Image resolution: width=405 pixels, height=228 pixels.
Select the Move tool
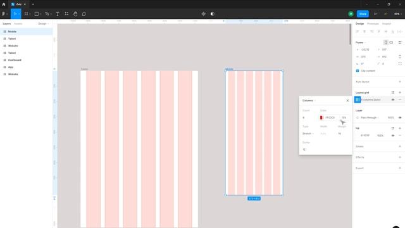click(x=16, y=14)
